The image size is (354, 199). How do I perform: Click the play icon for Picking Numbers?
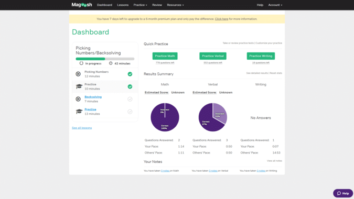click(x=78, y=74)
